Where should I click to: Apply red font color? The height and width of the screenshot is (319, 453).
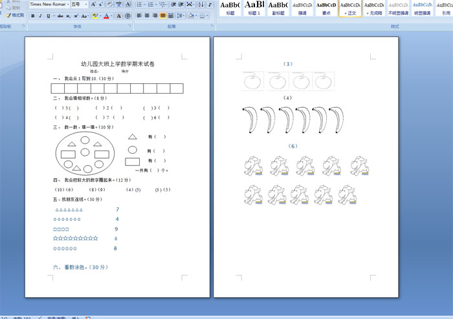pyautogui.click(x=106, y=16)
